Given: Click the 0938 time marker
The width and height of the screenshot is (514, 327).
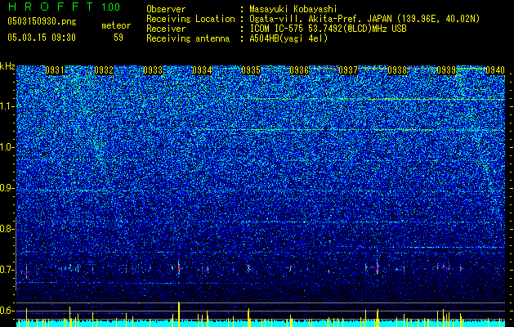Looking at the screenshot, I should click(x=397, y=70).
